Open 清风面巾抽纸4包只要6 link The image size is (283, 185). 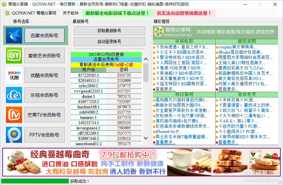[x=179, y=121]
